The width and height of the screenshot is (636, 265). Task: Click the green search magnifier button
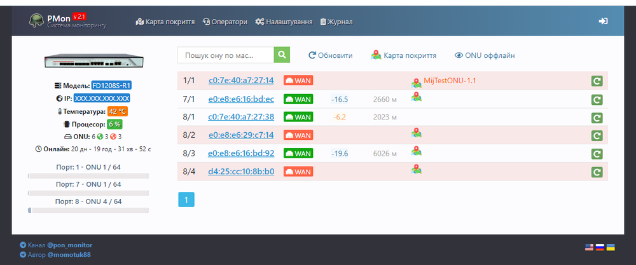(282, 55)
